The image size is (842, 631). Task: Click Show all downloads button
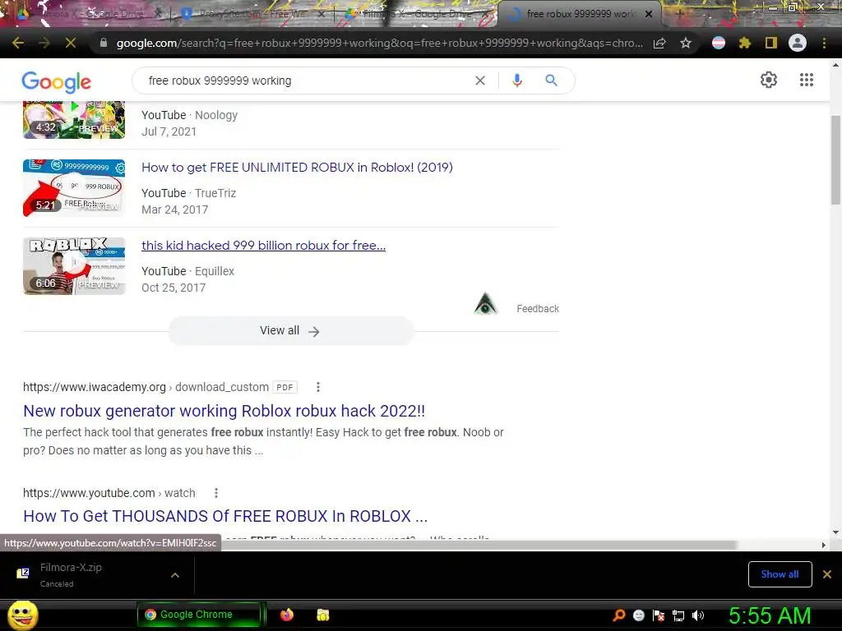click(x=780, y=574)
